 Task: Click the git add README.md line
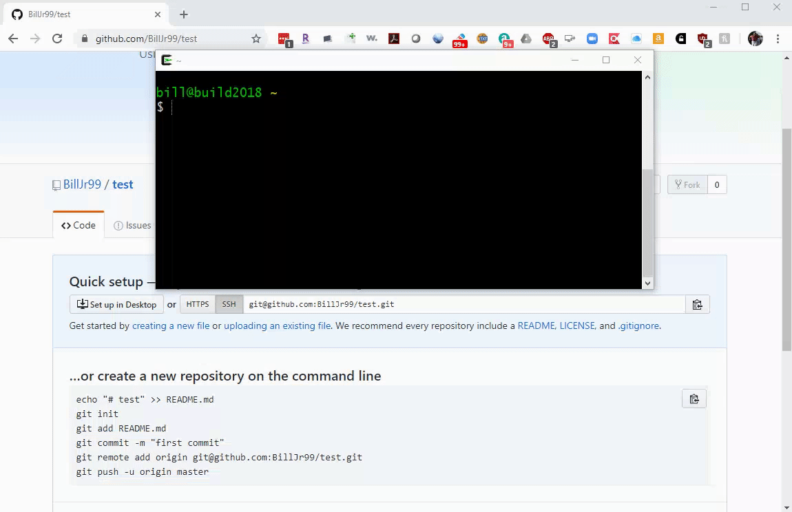[x=121, y=428]
